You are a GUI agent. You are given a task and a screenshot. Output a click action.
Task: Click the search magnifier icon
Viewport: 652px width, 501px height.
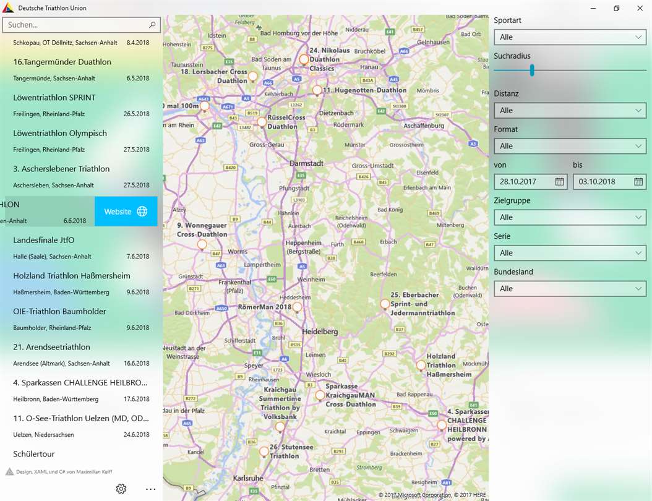pyautogui.click(x=152, y=25)
